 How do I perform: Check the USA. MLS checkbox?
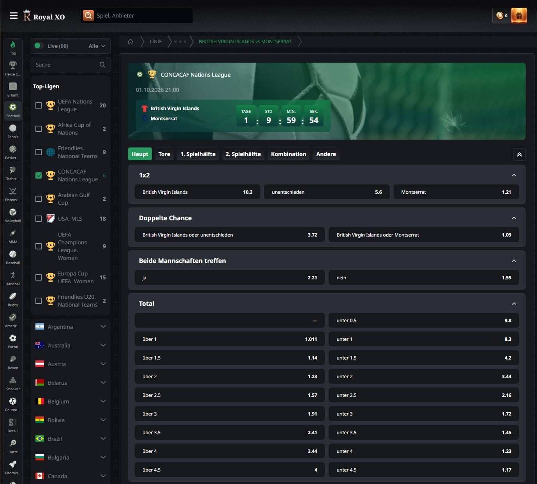point(39,219)
